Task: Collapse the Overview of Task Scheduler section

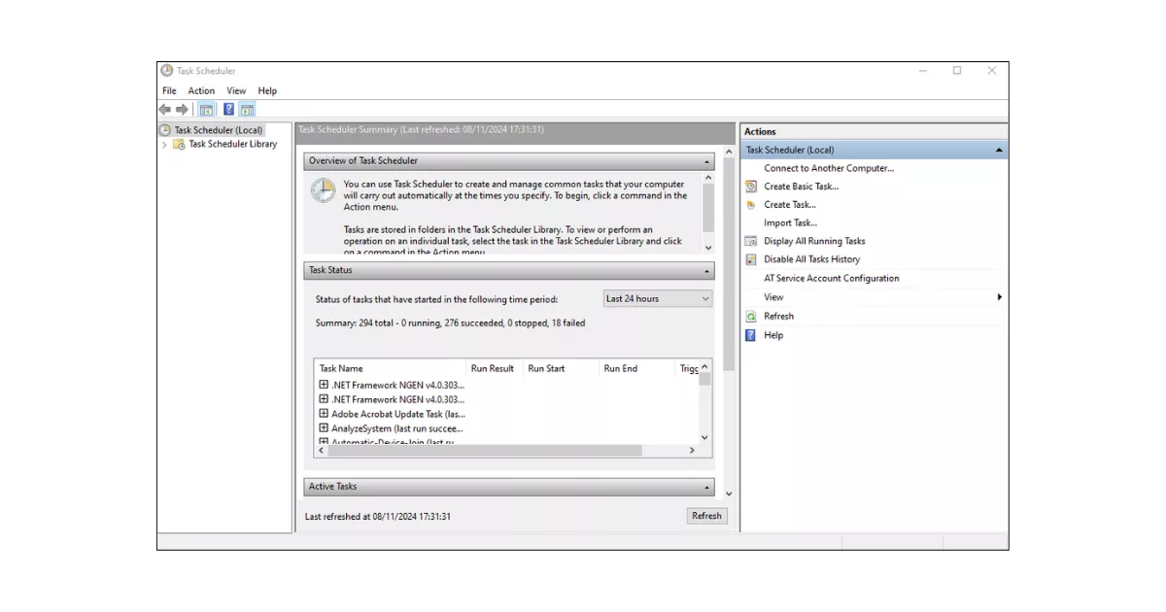Action: tap(707, 160)
